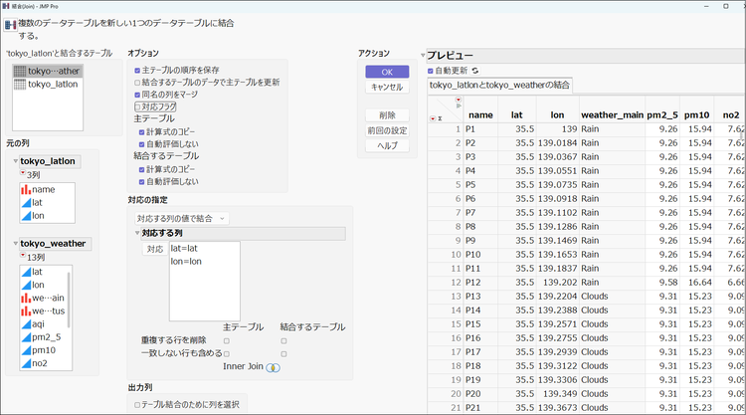
Task: Toggle 結合するテーブル 自動評価しない checkbox
Action: 142,182
